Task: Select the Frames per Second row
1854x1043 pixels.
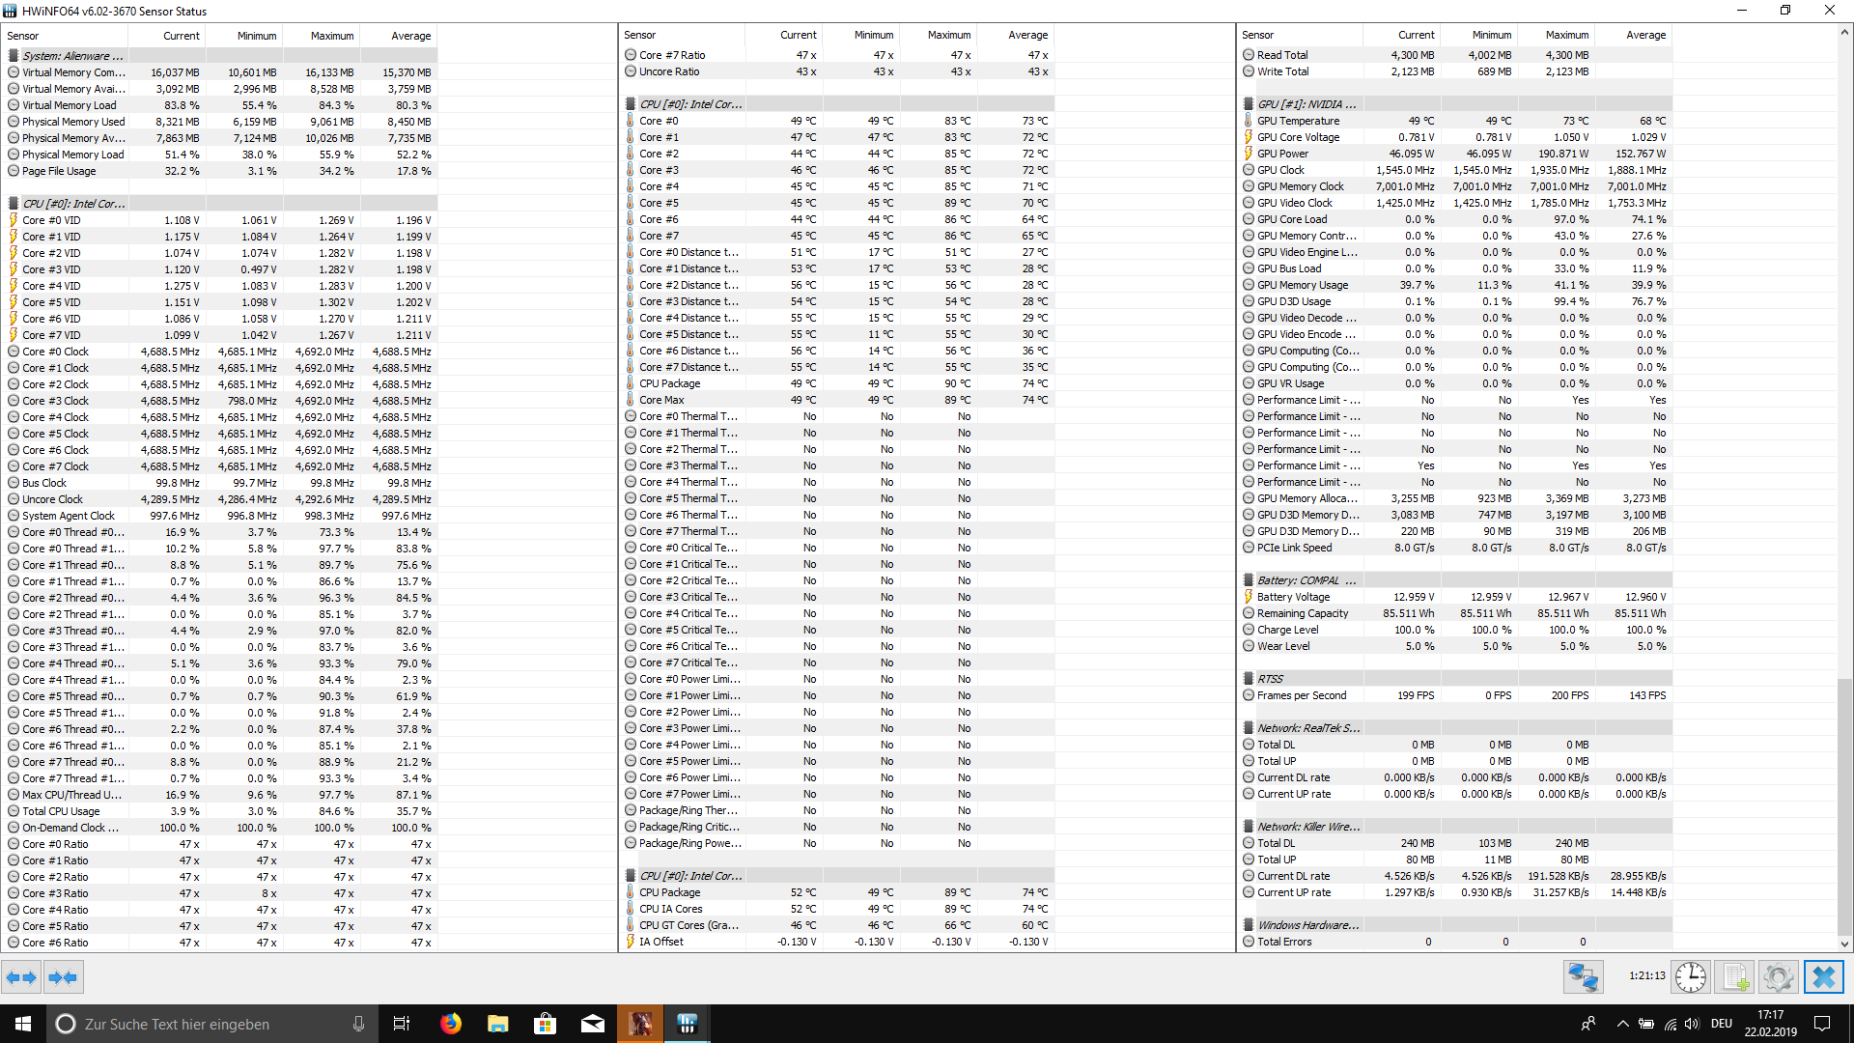Action: (x=1301, y=695)
